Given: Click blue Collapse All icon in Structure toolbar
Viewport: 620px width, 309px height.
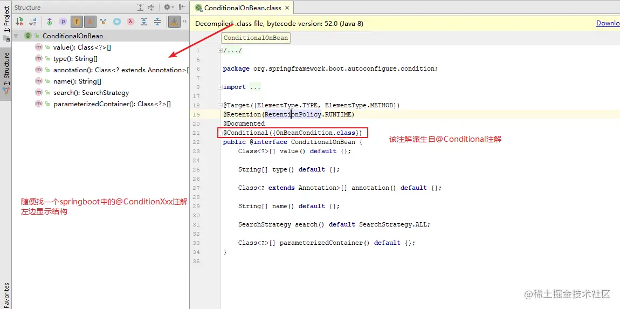Looking at the screenshot, I should pos(157,22).
